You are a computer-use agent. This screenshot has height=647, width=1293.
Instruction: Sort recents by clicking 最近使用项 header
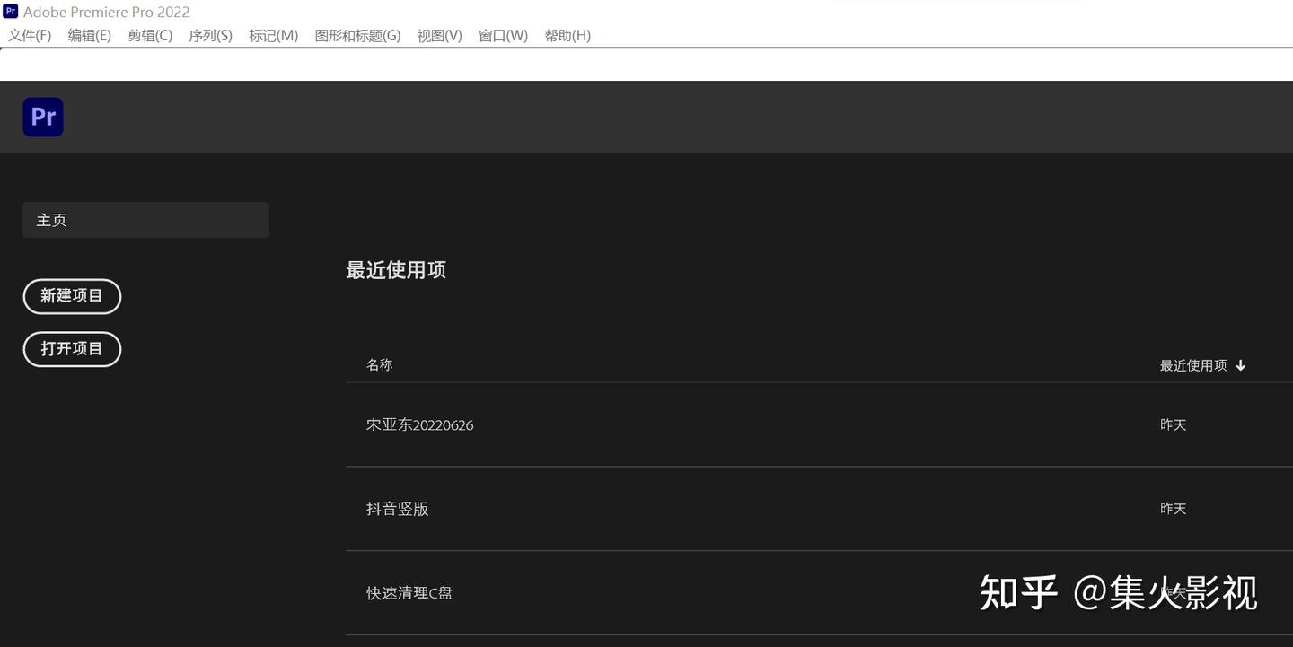[x=1192, y=364]
